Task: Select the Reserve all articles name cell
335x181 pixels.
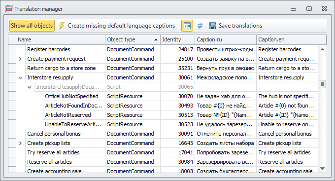Action: (x=65, y=162)
